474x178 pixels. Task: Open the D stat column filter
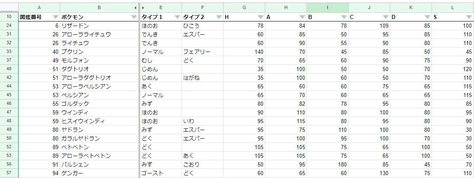[x=427, y=17]
